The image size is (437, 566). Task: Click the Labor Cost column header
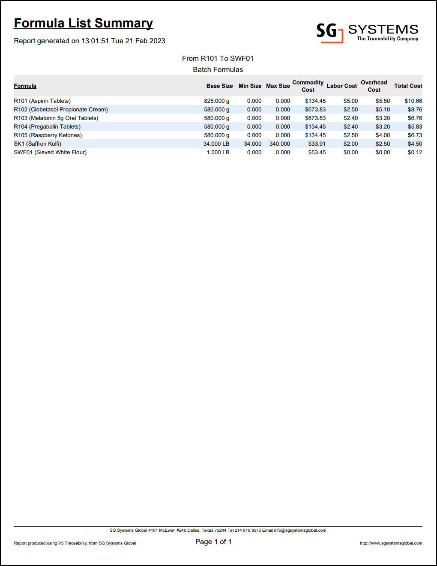(x=341, y=86)
